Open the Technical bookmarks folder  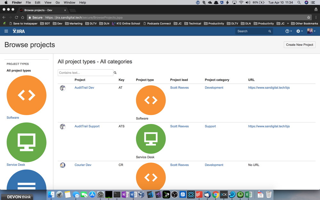[x=193, y=23]
